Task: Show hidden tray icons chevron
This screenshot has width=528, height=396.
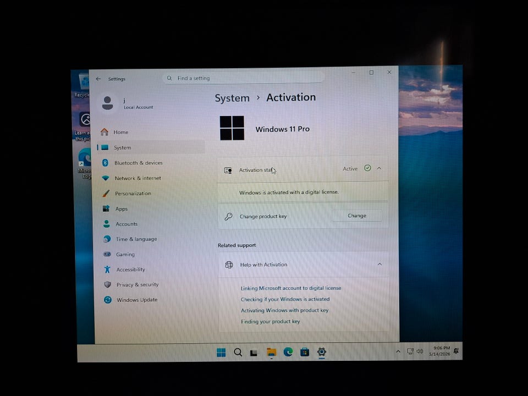Action: click(x=398, y=351)
